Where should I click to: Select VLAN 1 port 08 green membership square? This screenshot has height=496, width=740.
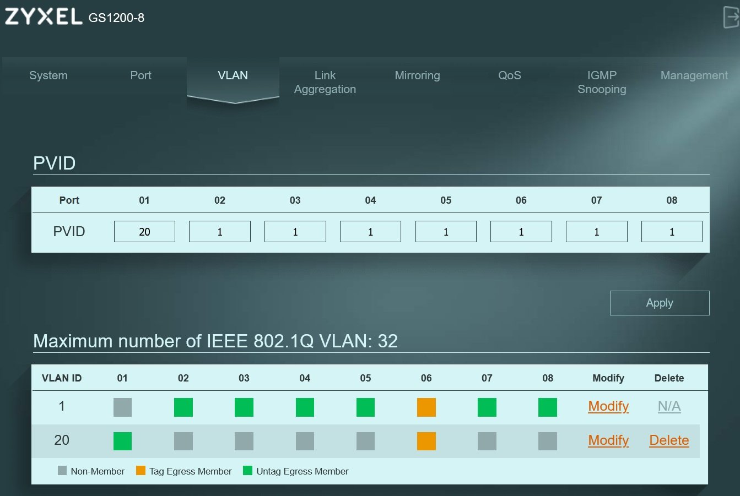click(x=547, y=407)
